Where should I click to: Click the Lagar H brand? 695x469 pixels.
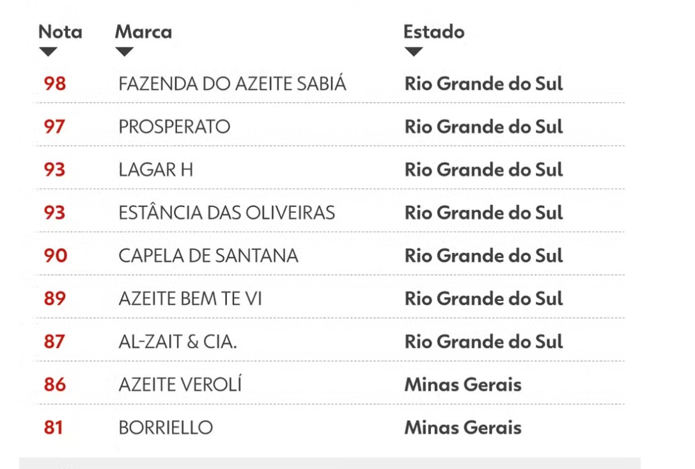(155, 169)
